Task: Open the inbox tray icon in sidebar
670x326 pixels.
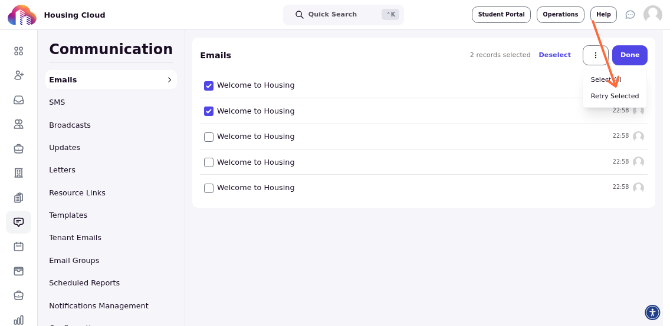Action: [18, 99]
